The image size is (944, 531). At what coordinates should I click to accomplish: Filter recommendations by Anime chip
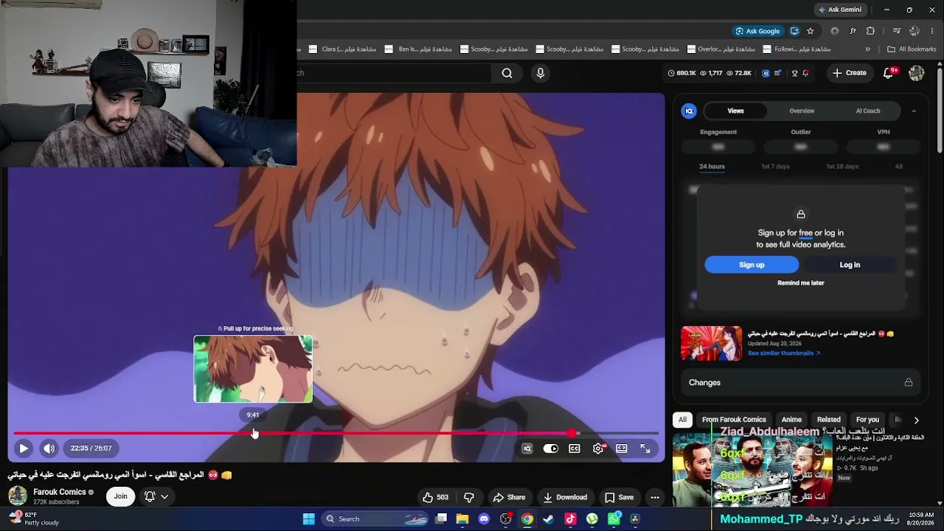[791, 420]
